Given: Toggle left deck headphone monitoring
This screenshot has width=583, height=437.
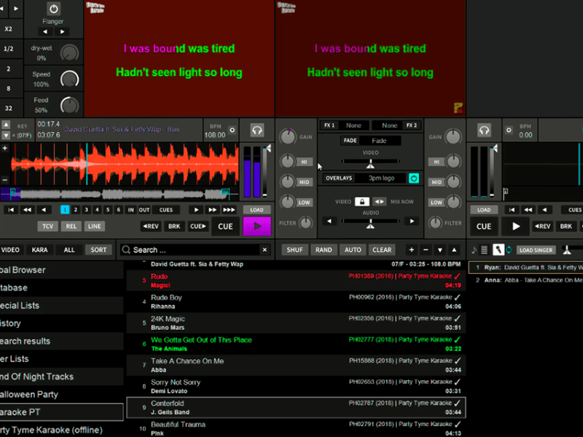Looking at the screenshot, I should click(257, 130).
